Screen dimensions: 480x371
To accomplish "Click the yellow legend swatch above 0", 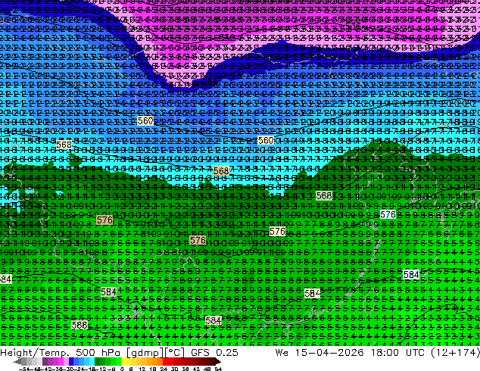I will 124,361.
